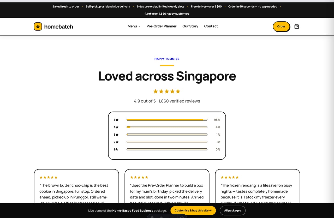334x218 pixels.
Task: Click 4.9★ from 1,860 happy customers text
Action: 167,14
